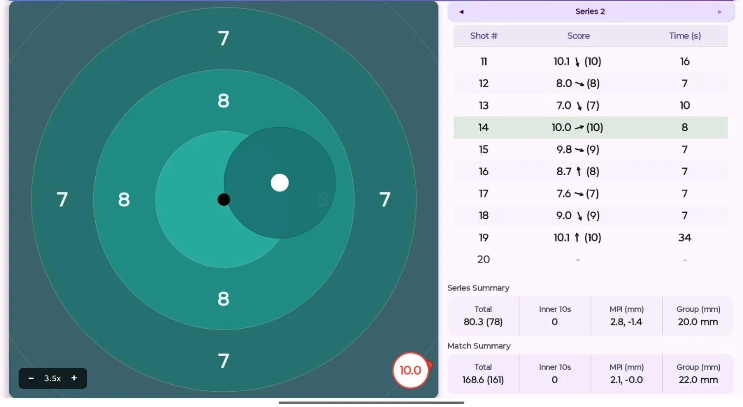Image resolution: width=743 pixels, height=407 pixels.
Task: Click score 10.1 (10) of shot 19
Action: [577, 238]
